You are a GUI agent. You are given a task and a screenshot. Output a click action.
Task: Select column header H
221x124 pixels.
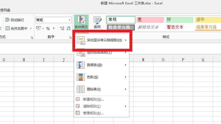(24, 60)
